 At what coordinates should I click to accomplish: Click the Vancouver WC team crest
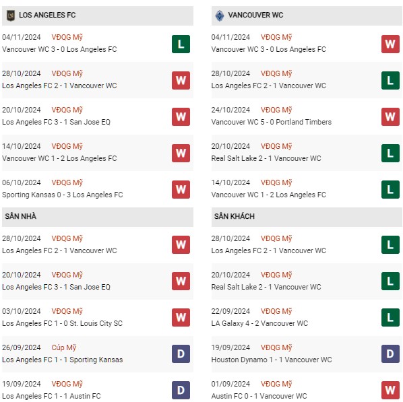[x=220, y=15]
